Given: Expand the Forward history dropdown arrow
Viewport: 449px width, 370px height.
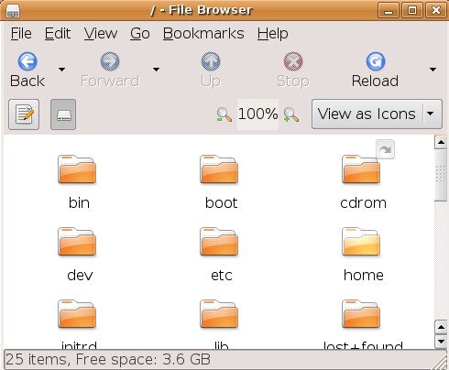Looking at the screenshot, I should (x=156, y=70).
